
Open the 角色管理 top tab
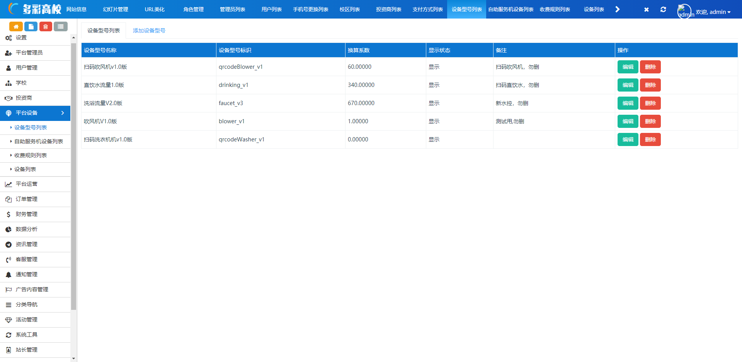pyautogui.click(x=194, y=9)
